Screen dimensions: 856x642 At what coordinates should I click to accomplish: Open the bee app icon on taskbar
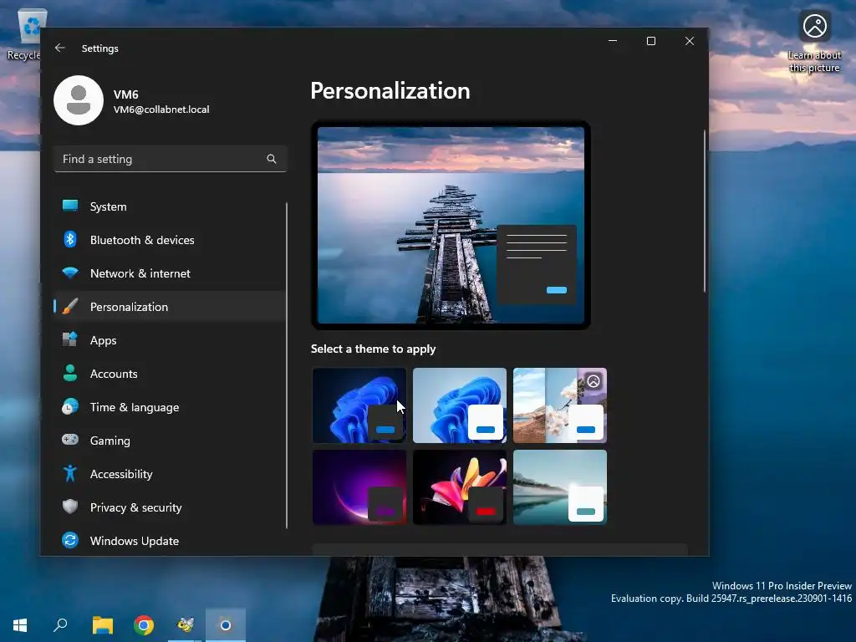185,625
